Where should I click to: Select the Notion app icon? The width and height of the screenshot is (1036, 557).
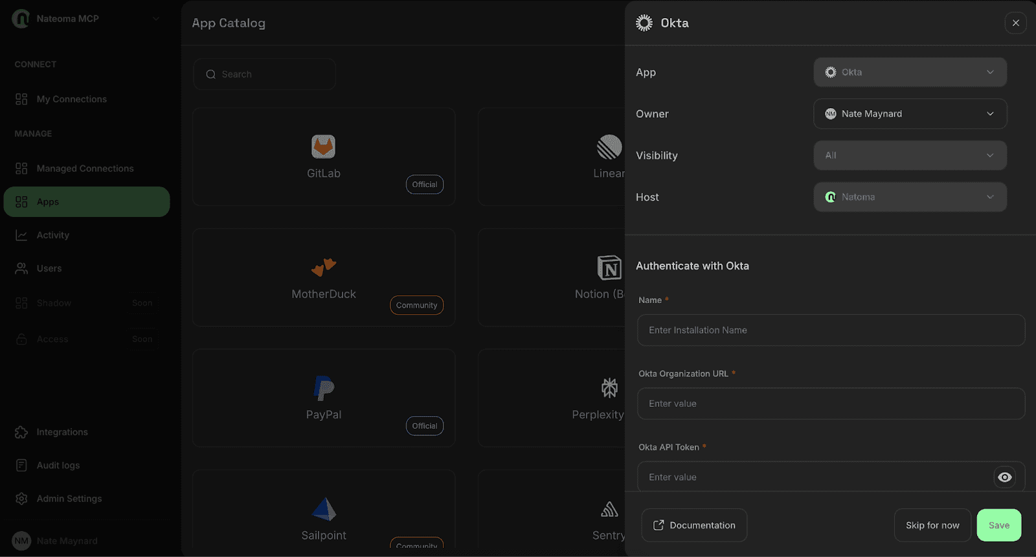pyautogui.click(x=609, y=267)
